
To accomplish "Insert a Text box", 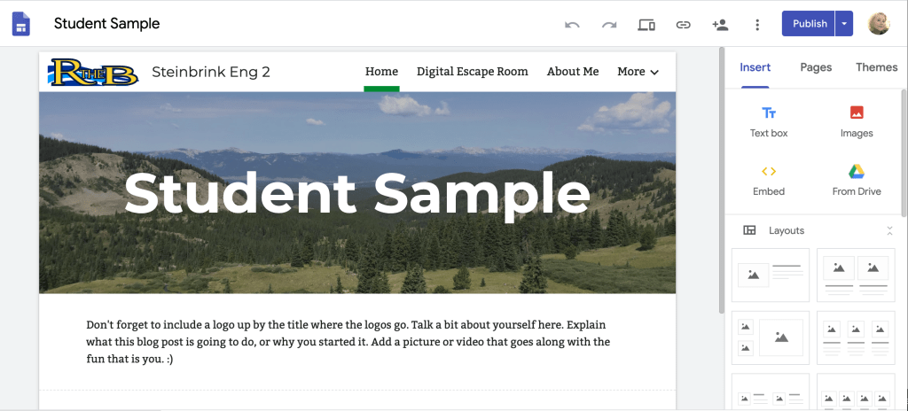I will point(769,122).
